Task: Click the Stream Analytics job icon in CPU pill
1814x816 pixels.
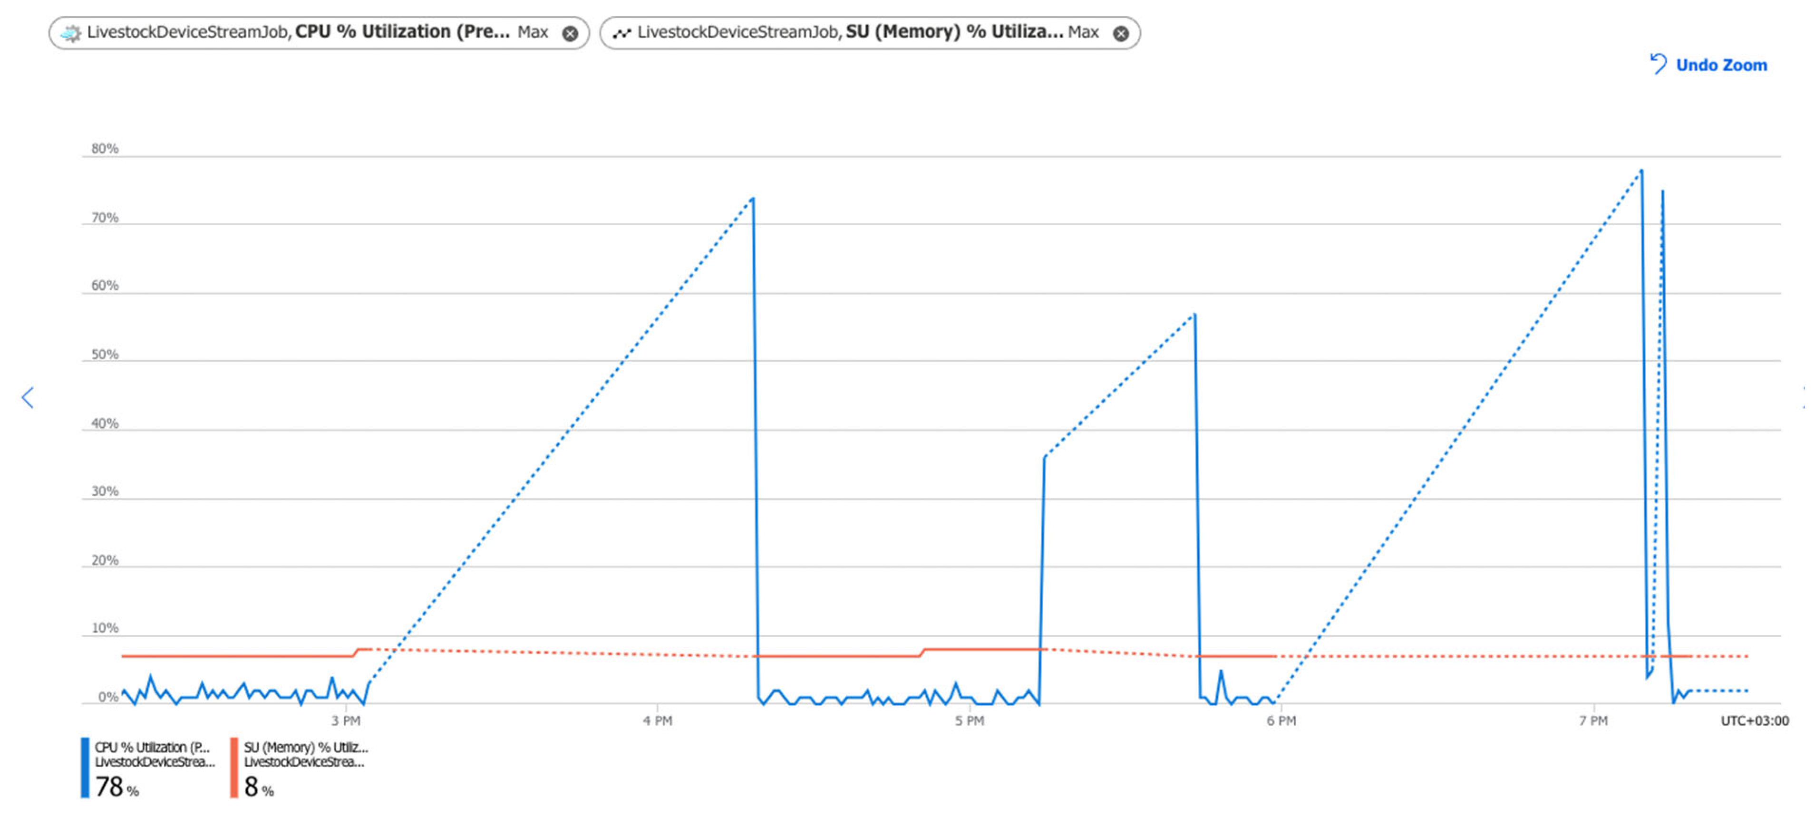Action: coord(70,33)
